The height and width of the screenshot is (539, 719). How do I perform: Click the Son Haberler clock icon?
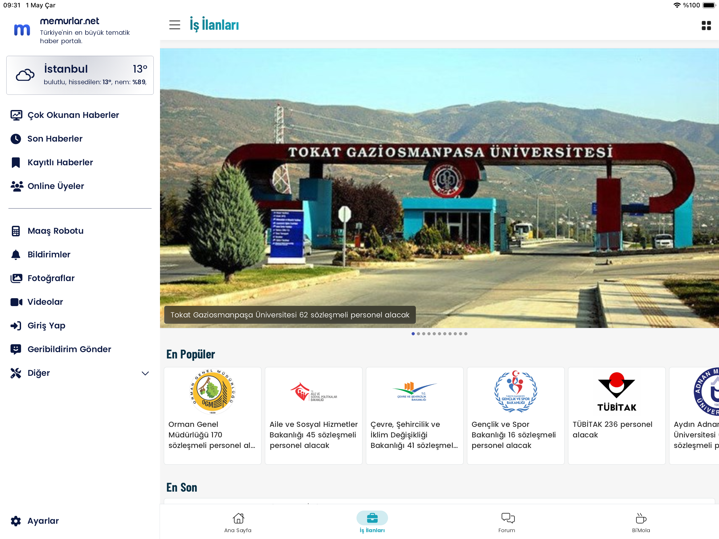(16, 139)
